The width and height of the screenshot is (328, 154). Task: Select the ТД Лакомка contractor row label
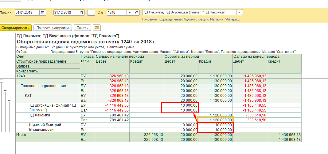[x=40, y=115]
